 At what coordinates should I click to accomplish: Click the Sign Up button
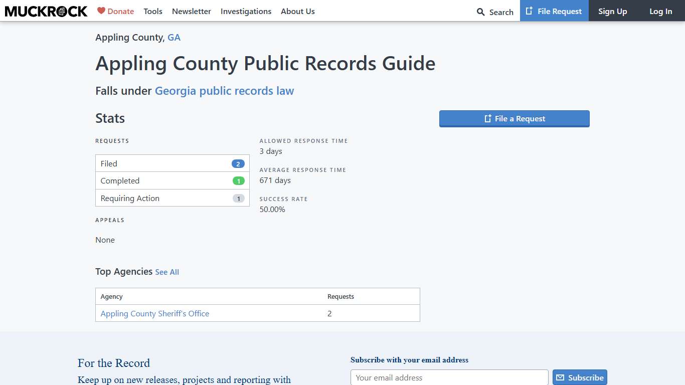click(x=612, y=11)
